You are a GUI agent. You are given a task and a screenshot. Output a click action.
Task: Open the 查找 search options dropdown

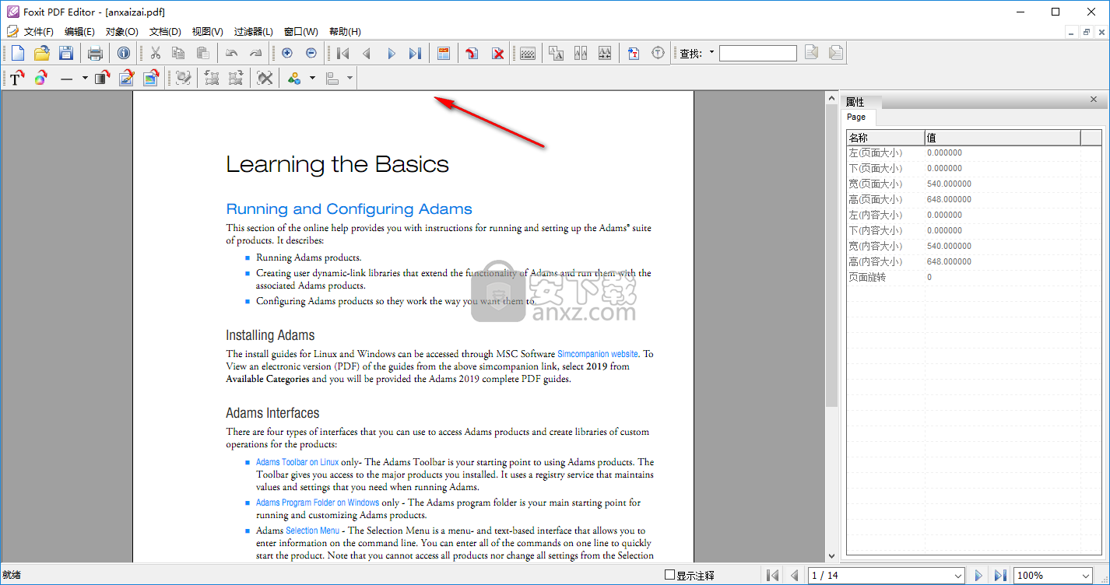[x=711, y=53]
